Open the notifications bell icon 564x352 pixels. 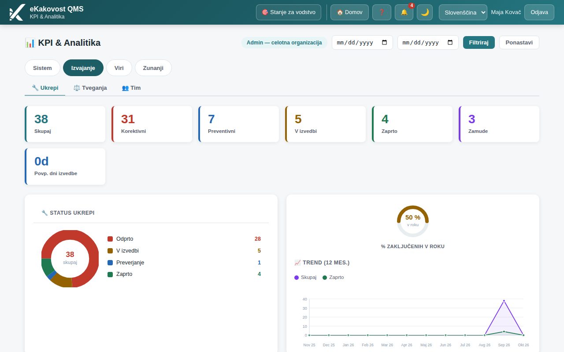(x=404, y=12)
